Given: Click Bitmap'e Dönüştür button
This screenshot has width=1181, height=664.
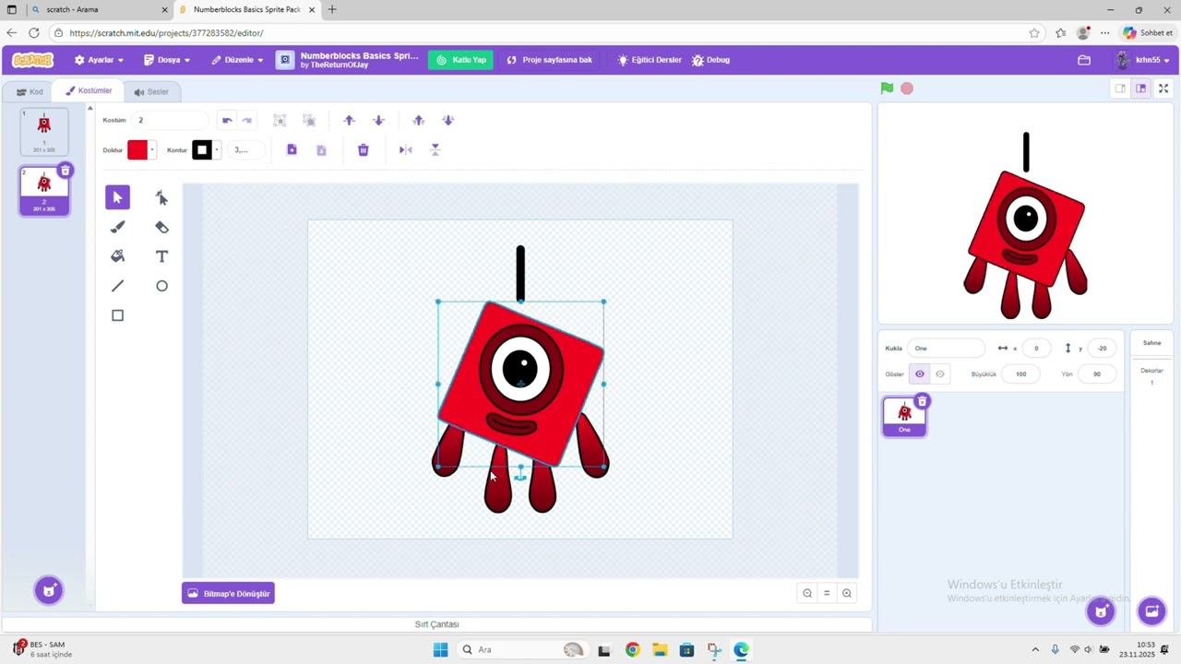Looking at the screenshot, I should pyautogui.click(x=228, y=593).
